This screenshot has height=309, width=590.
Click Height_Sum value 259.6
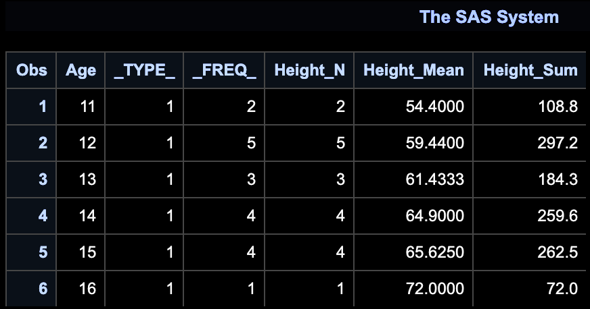tap(558, 216)
